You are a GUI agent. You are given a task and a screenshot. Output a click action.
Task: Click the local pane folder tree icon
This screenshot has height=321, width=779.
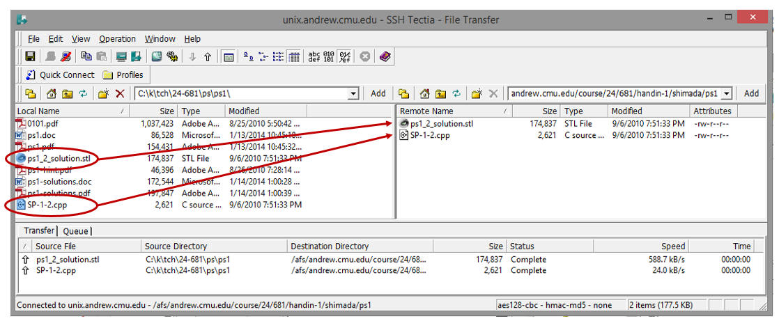[x=31, y=93]
